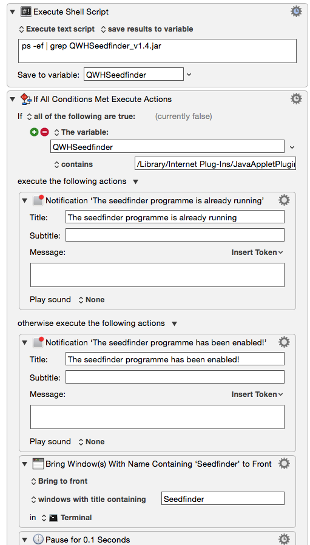Collapse the If All Conditions Met action
Viewport: 310px width, 545px height.
[x=13, y=100]
